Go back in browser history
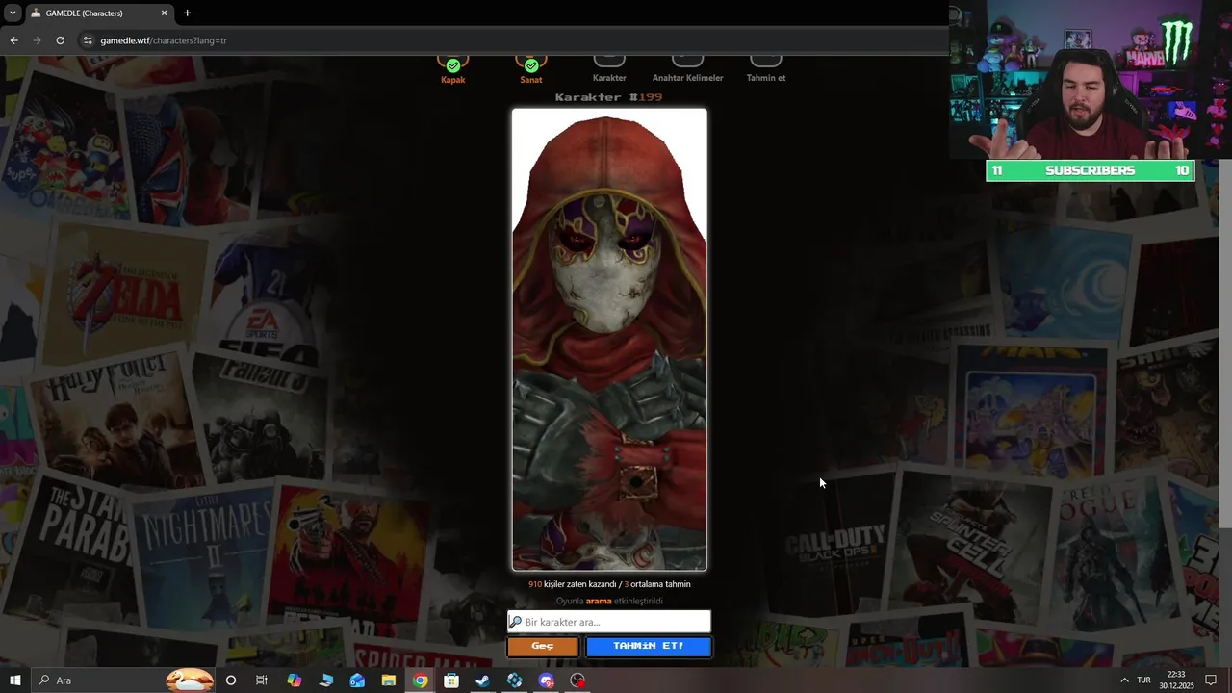The height and width of the screenshot is (693, 1232). click(13, 40)
